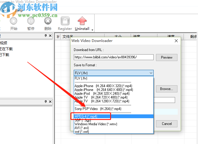Choose AVI (*.avi) format
Image resolution: width=198 pixels, height=144 pixels.
coord(114,128)
